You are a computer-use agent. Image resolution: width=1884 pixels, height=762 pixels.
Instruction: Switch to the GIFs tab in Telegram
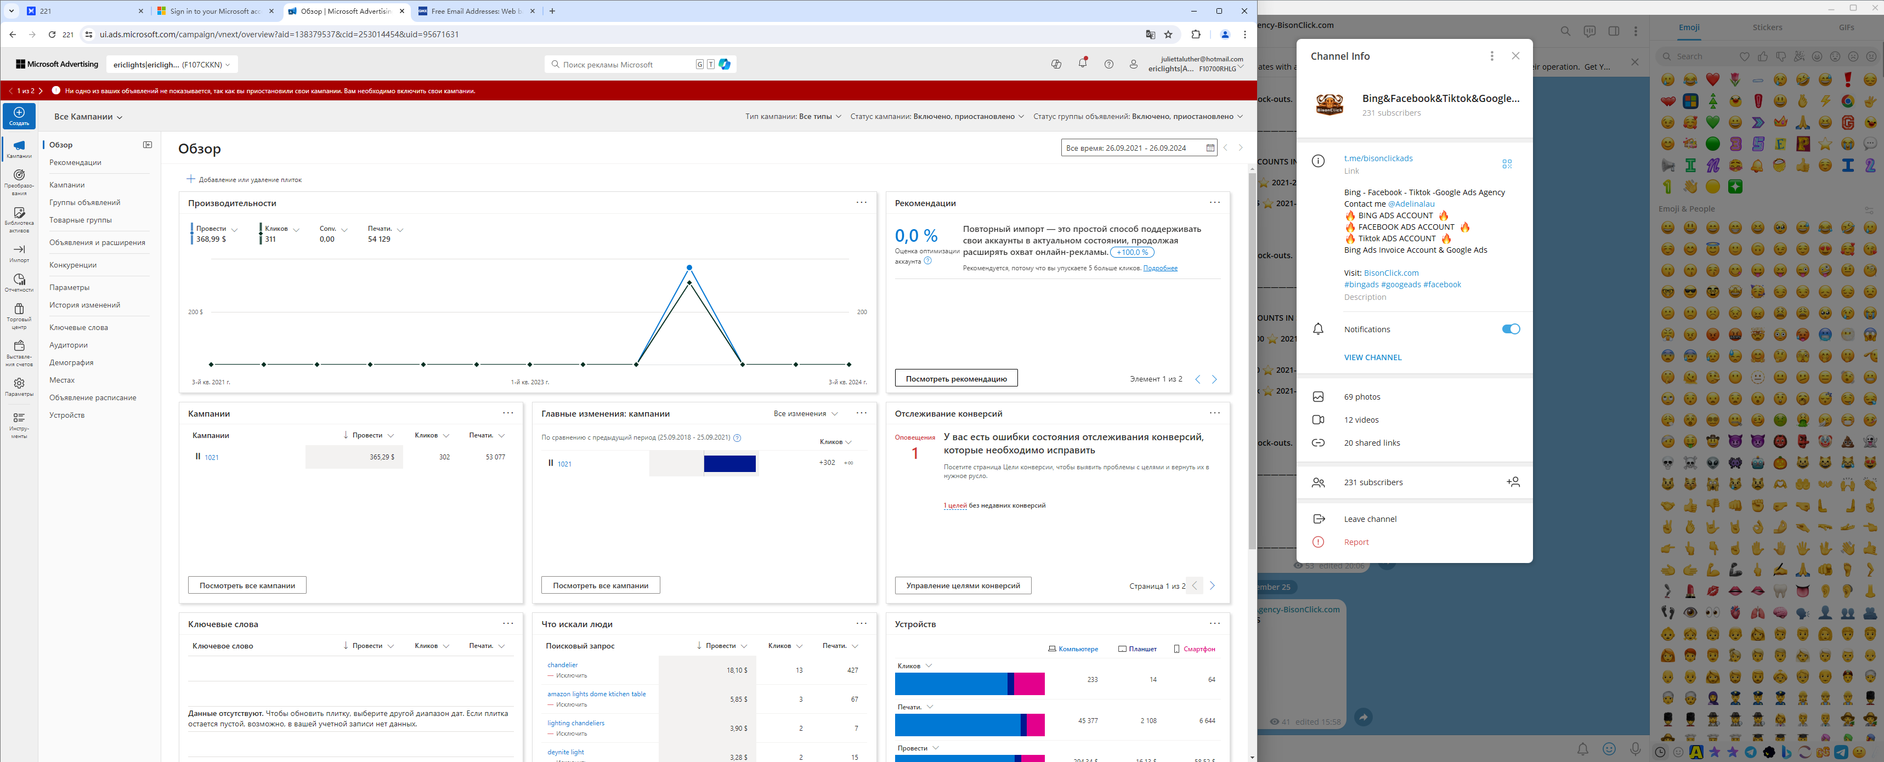pos(1846,28)
